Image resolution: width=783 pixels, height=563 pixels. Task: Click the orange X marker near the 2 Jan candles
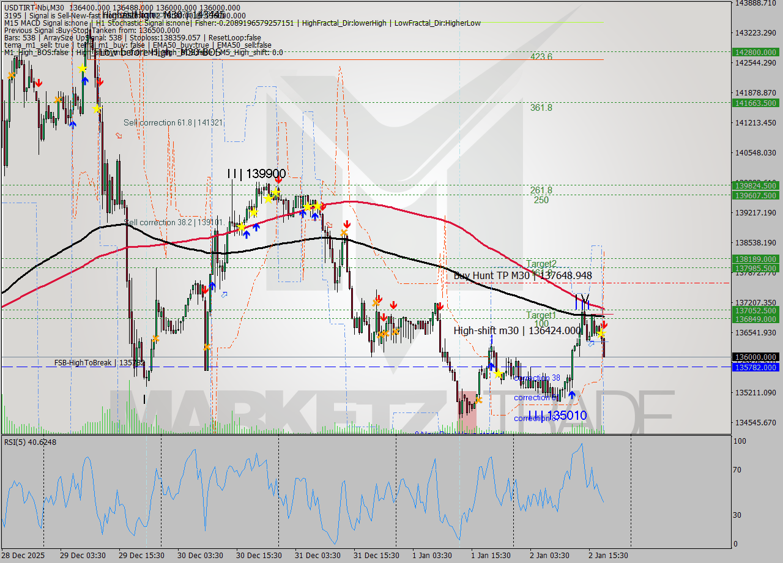[x=479, y=400]
